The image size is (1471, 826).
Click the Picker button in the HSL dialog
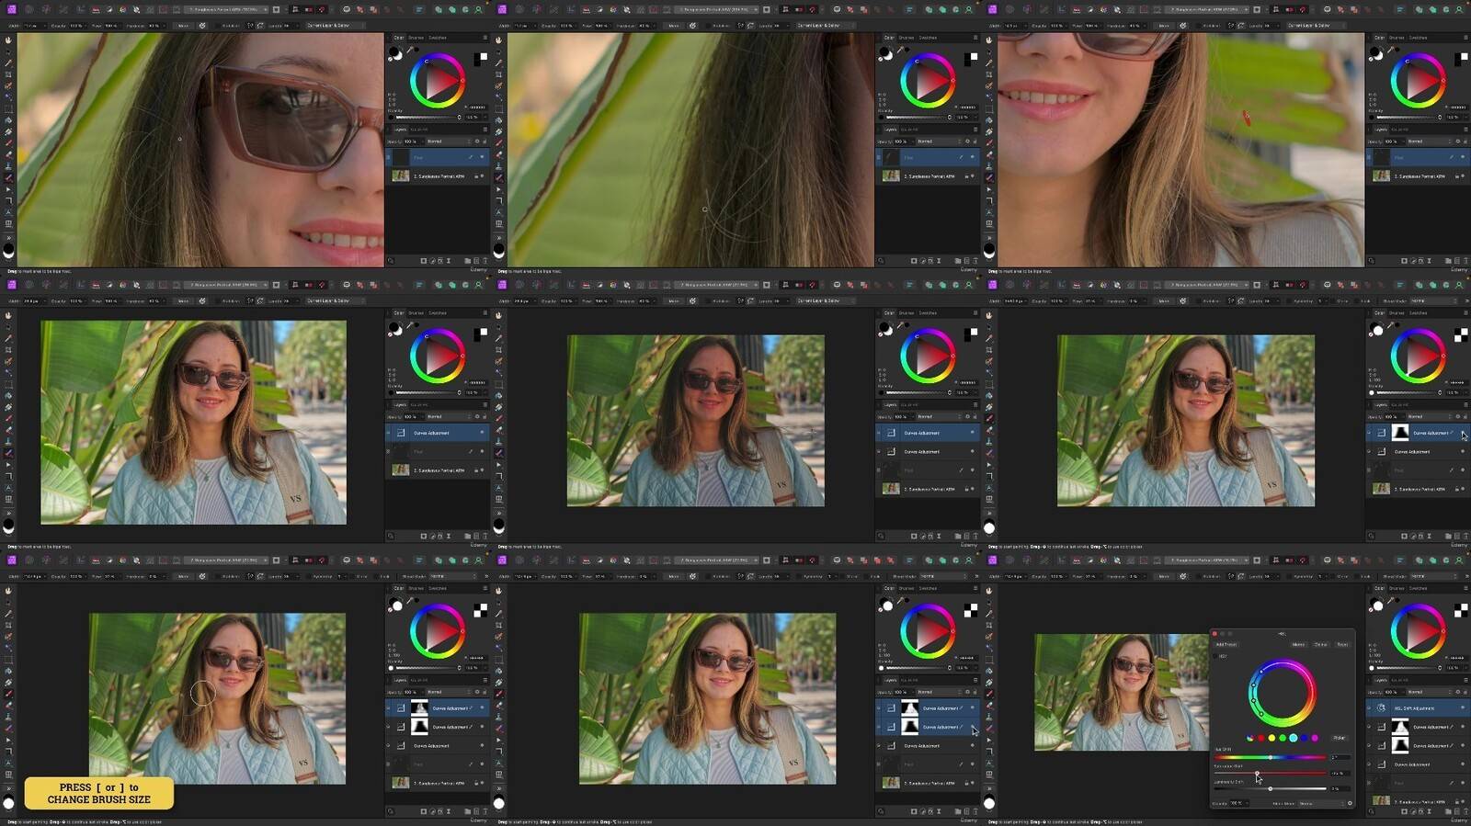click(x=1340, y=738)
